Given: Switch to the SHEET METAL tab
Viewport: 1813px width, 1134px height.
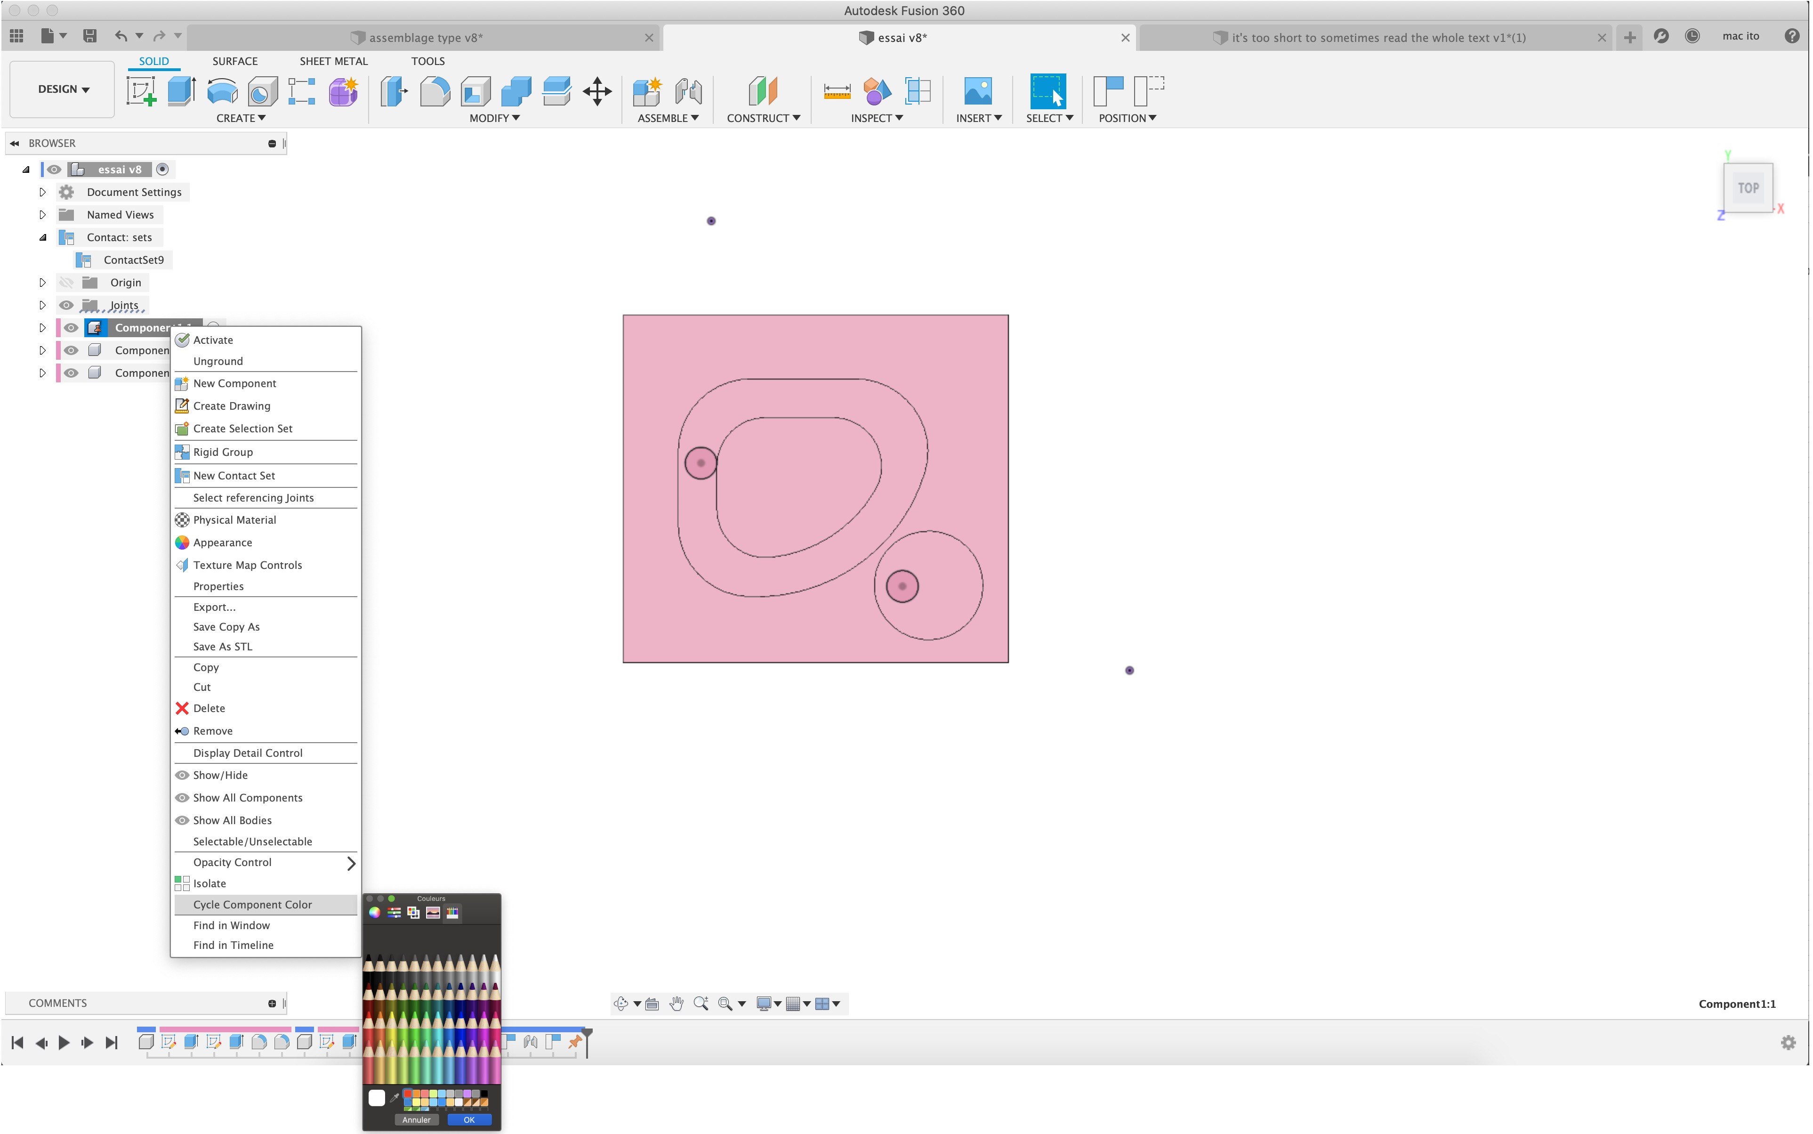Looking at the screenshot, I should pyautogui.click(x=334, y=61).
